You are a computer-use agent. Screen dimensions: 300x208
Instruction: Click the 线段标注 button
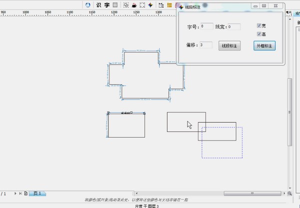(x=229, y=46)
